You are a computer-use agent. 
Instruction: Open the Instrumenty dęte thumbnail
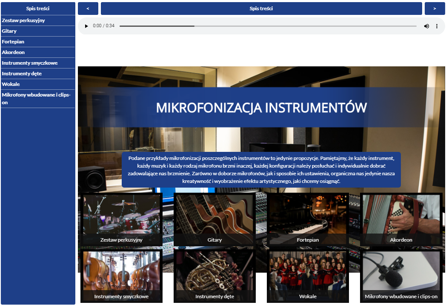(214, 276)
